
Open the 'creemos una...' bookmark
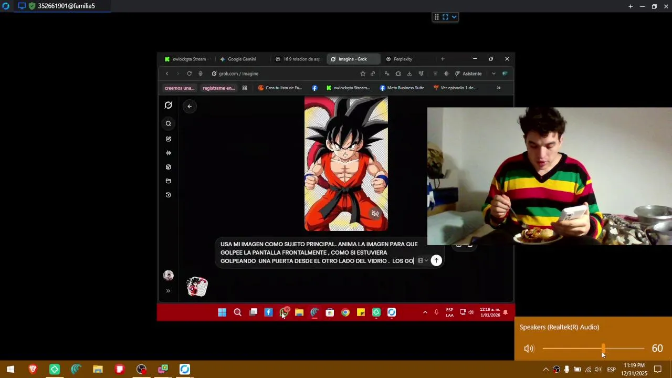[180, 88]
